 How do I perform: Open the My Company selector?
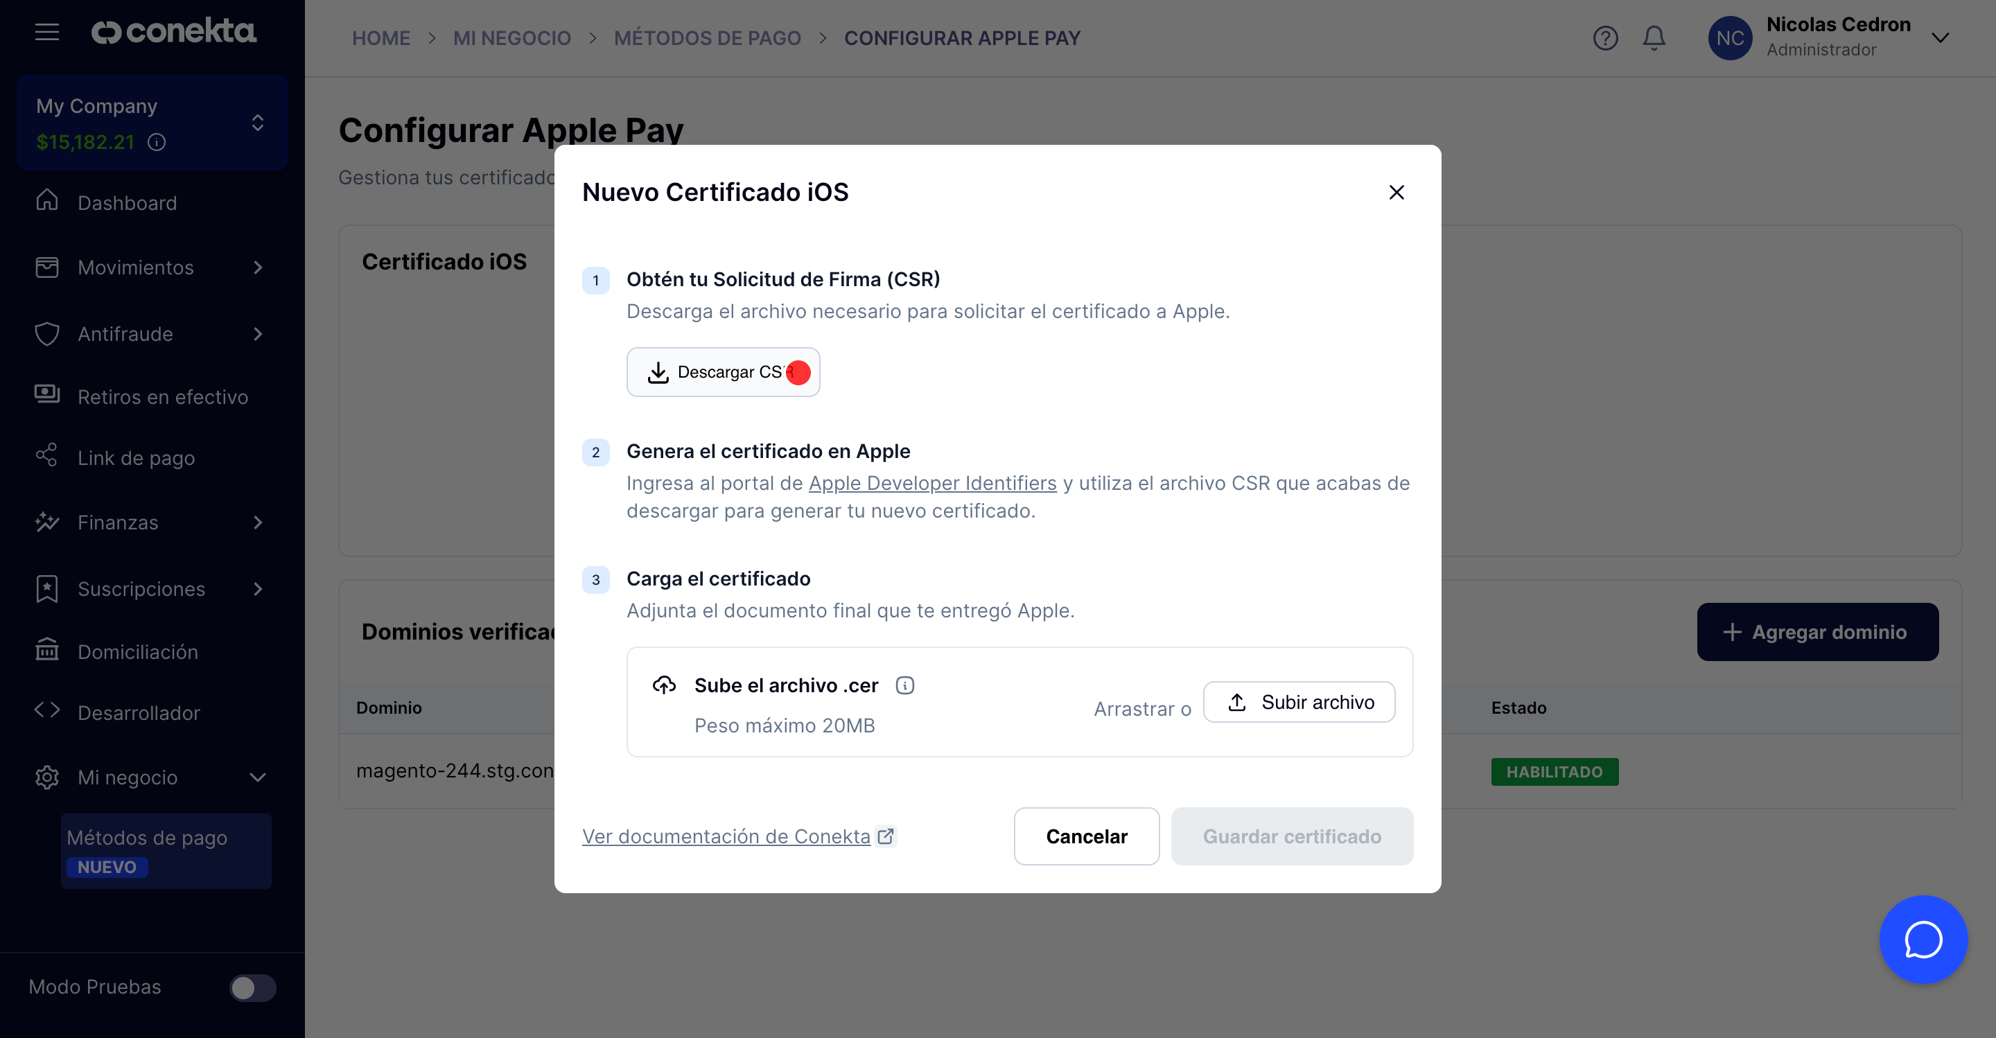152,123
